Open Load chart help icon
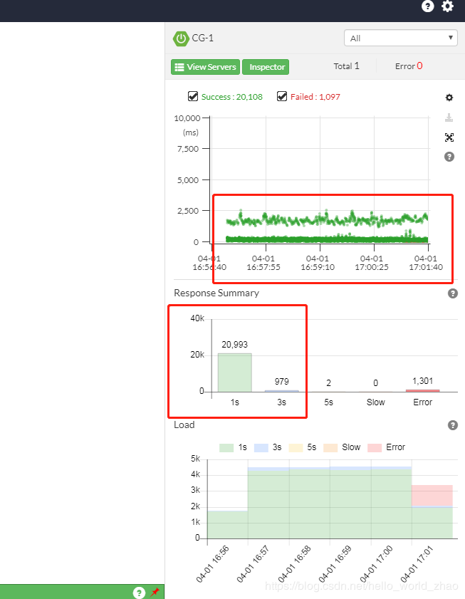 453,425
